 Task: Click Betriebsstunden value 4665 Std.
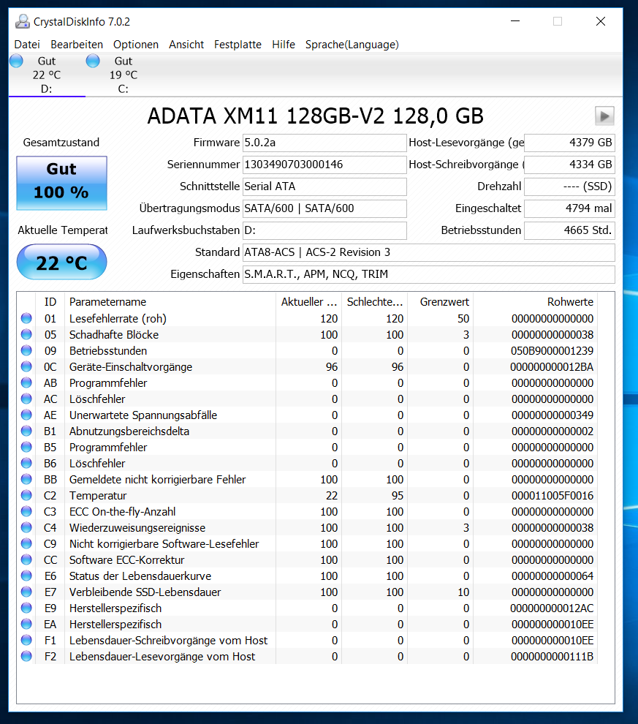click(x=569, y=230)
